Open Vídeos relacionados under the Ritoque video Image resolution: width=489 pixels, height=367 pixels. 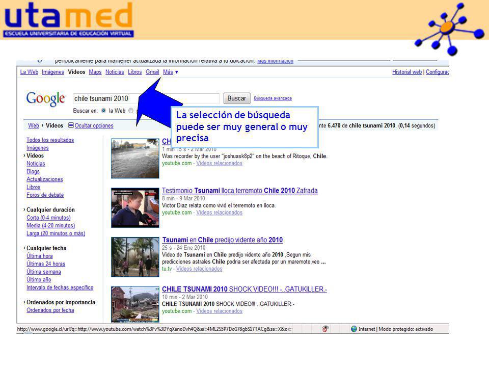219,163
